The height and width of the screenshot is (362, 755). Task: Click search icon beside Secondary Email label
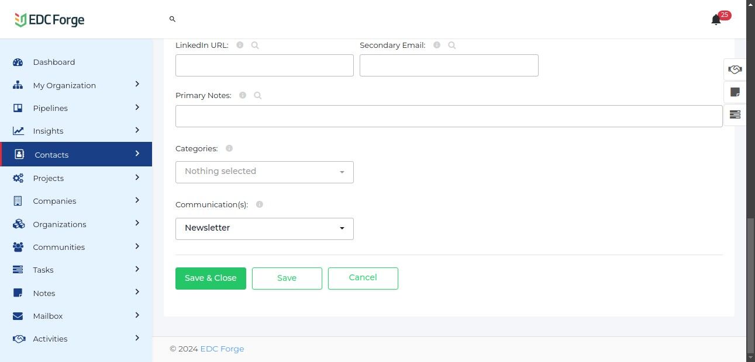click(452, 45)
